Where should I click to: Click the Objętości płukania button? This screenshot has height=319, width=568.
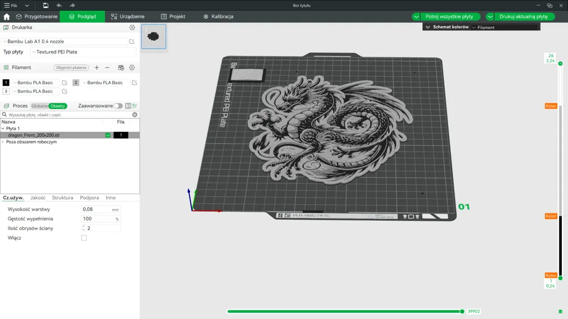tap(71, 68)
